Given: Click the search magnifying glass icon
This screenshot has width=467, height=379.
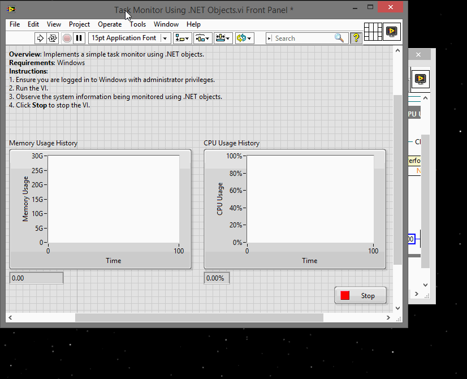Looking at the screenshot, I should [340, 38].
